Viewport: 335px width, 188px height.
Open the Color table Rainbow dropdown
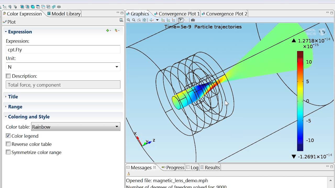(x=76, y=127)
